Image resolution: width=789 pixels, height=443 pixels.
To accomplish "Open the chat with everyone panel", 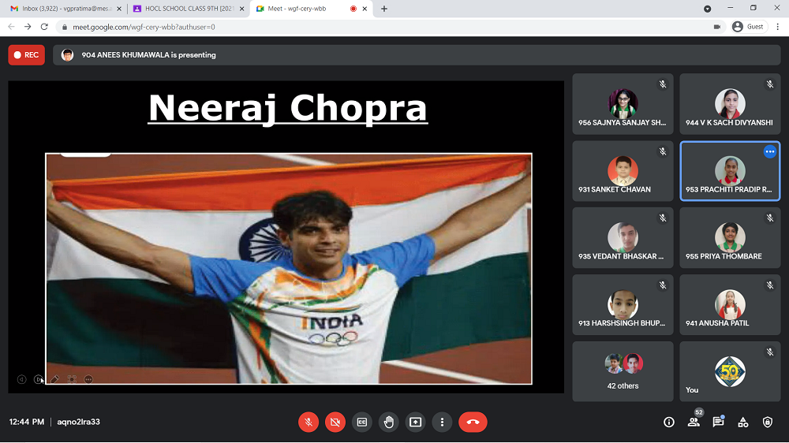I will 718,423.
